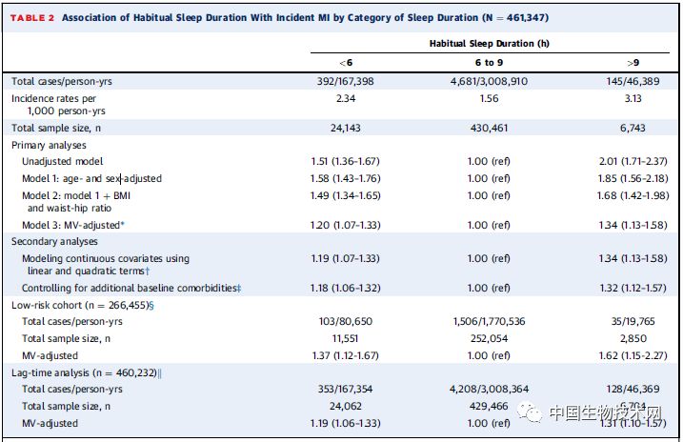Click the WeChat logo watermark icon
Viewport: 683px width, 442px height.
coord(529,411)
